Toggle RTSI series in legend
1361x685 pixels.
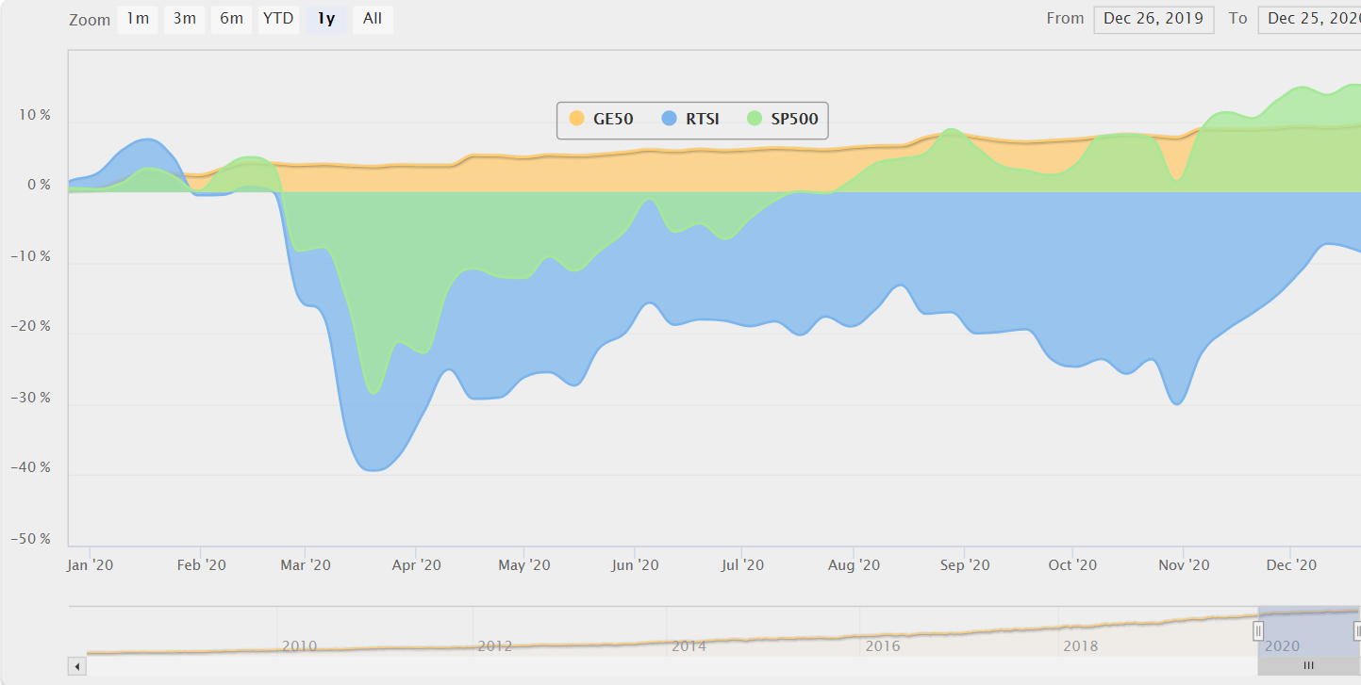pos(690,119)
